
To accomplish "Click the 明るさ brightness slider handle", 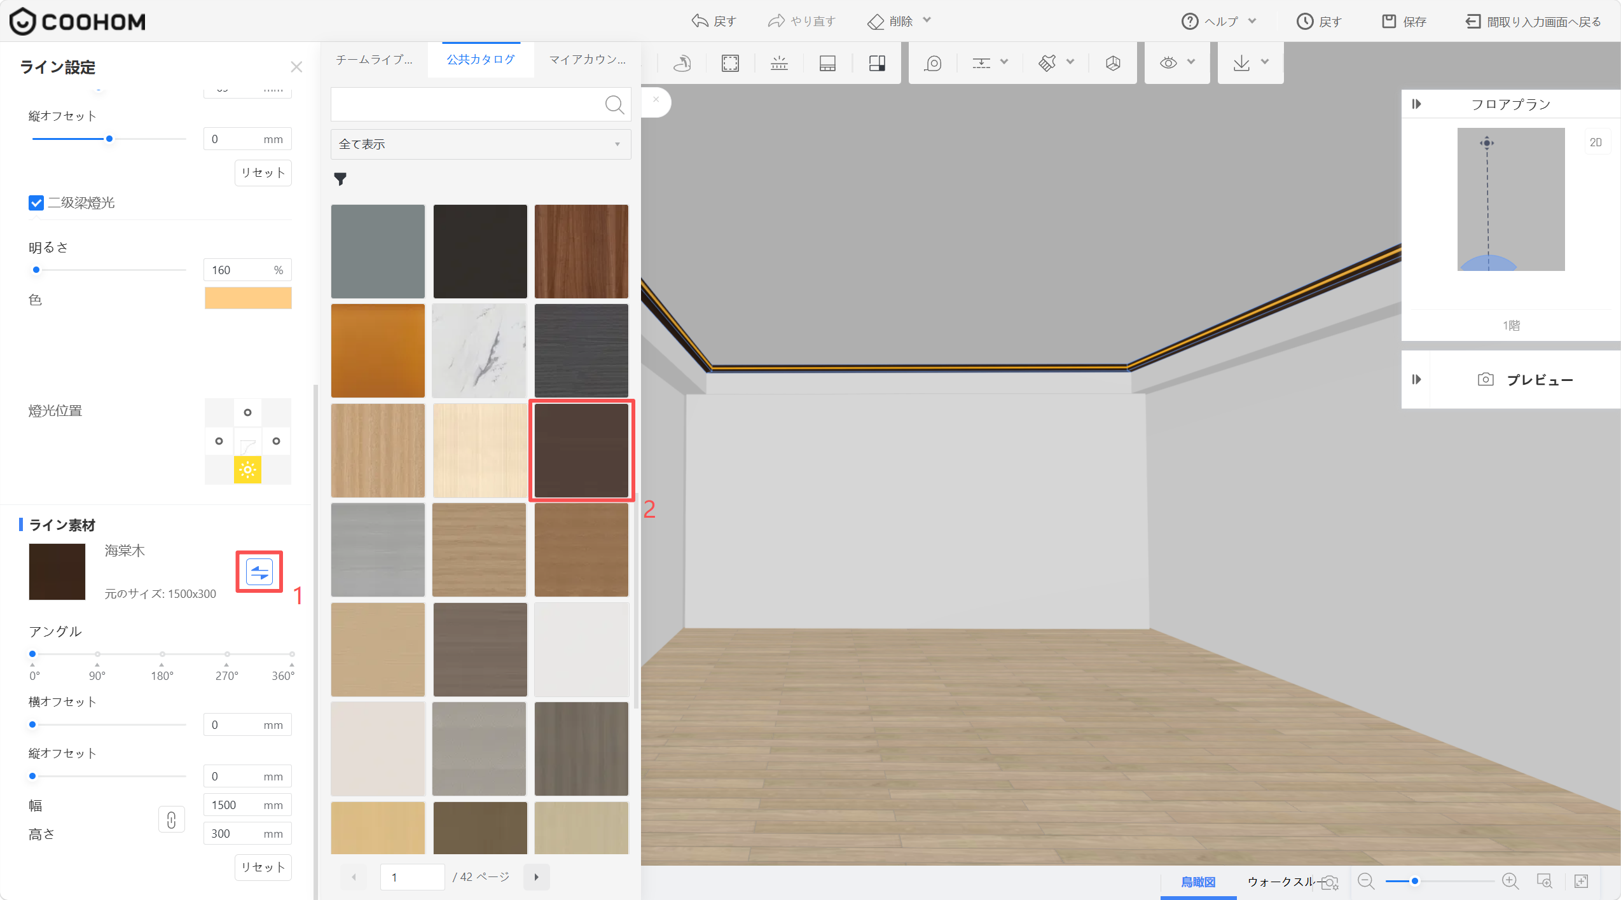I will coord(36,270).
